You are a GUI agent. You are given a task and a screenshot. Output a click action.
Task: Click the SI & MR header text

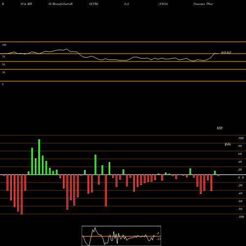point(26,4)
